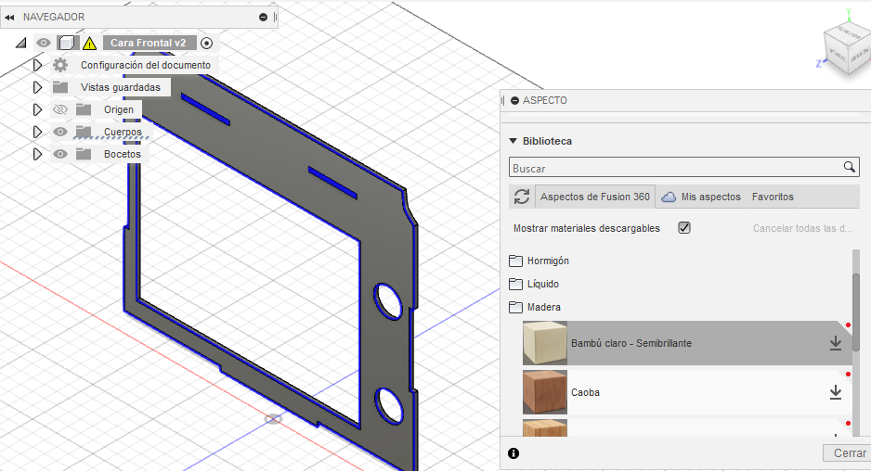Select the Cara Frontal v2 component name
Image resolution: width=871 pixels, height=471 pixels.
coord(149,43)
